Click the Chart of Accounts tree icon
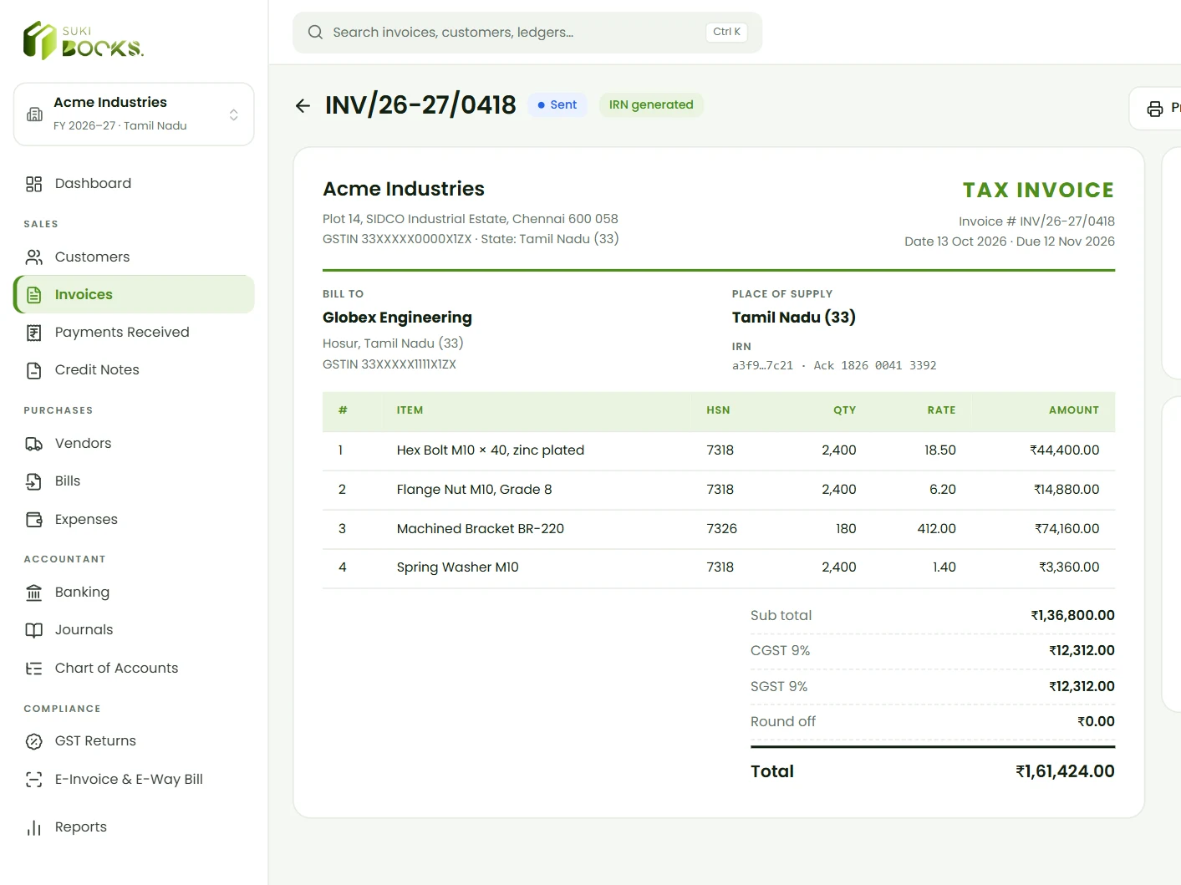 coord(33,669)
